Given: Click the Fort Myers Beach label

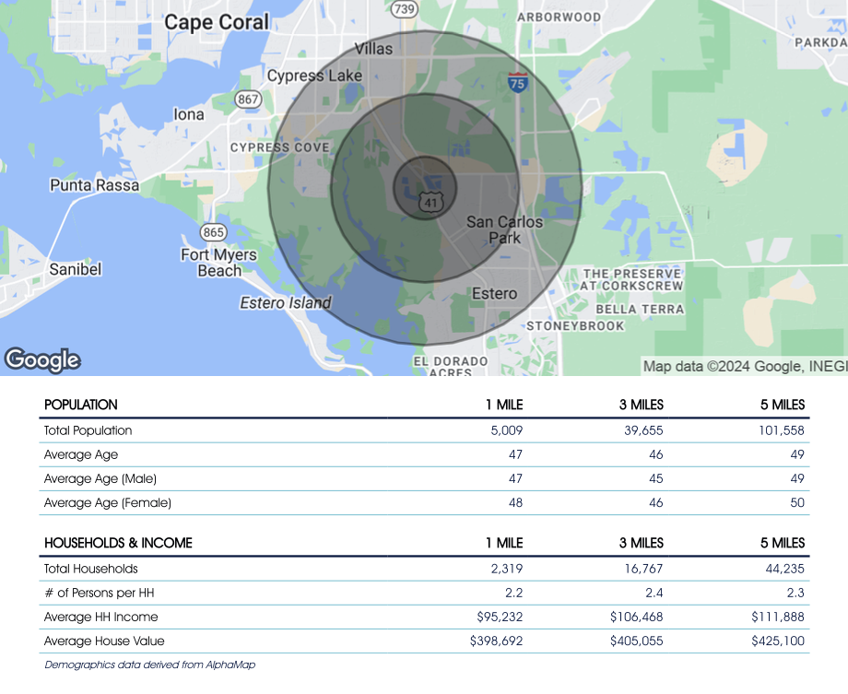Looking at the screenshot, I should click(x=219, y=263).
